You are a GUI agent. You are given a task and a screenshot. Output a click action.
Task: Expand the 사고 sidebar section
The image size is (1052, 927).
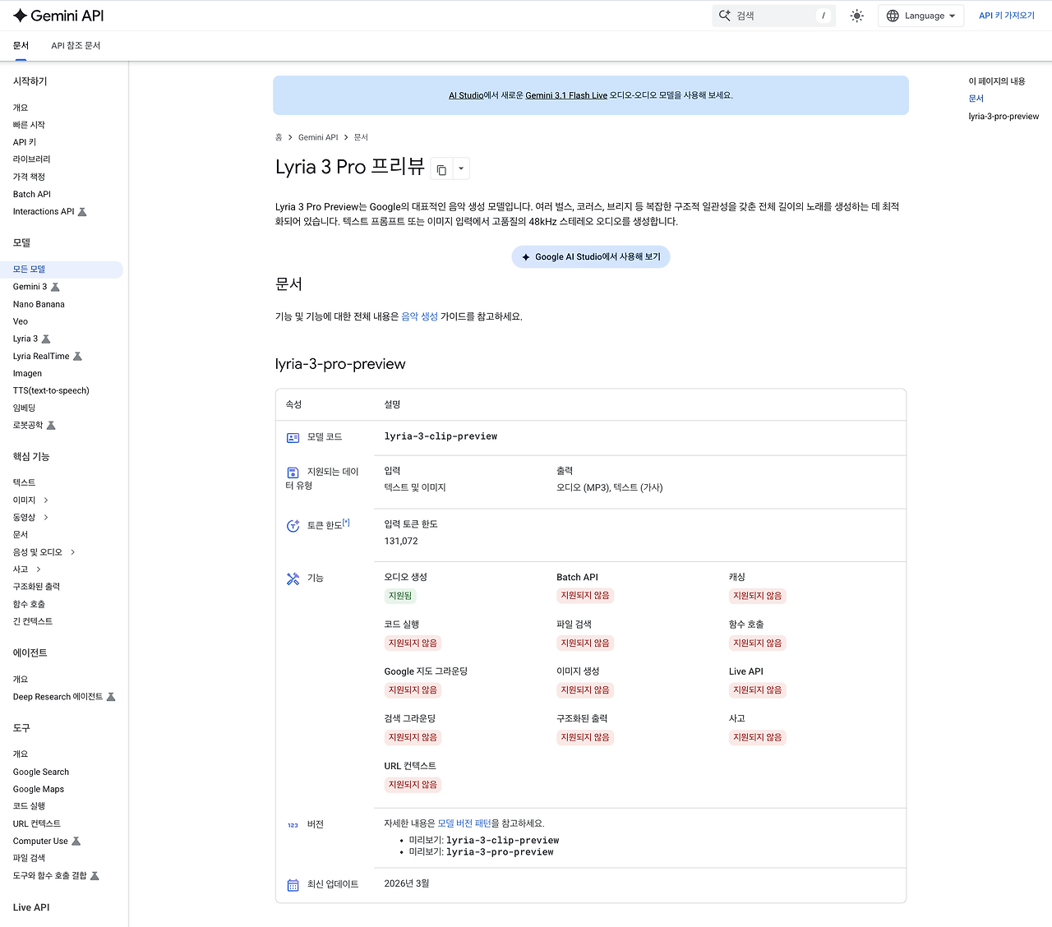click(38, 569)
